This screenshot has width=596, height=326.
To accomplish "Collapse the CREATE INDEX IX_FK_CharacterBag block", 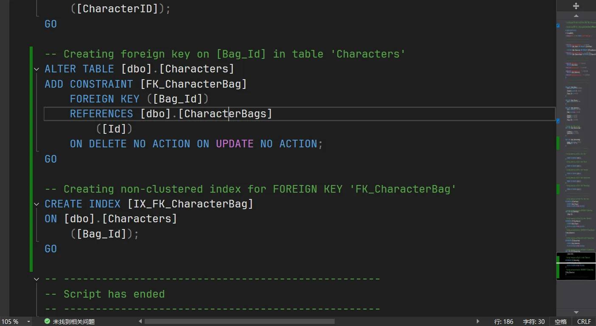I will pos(36,204).
